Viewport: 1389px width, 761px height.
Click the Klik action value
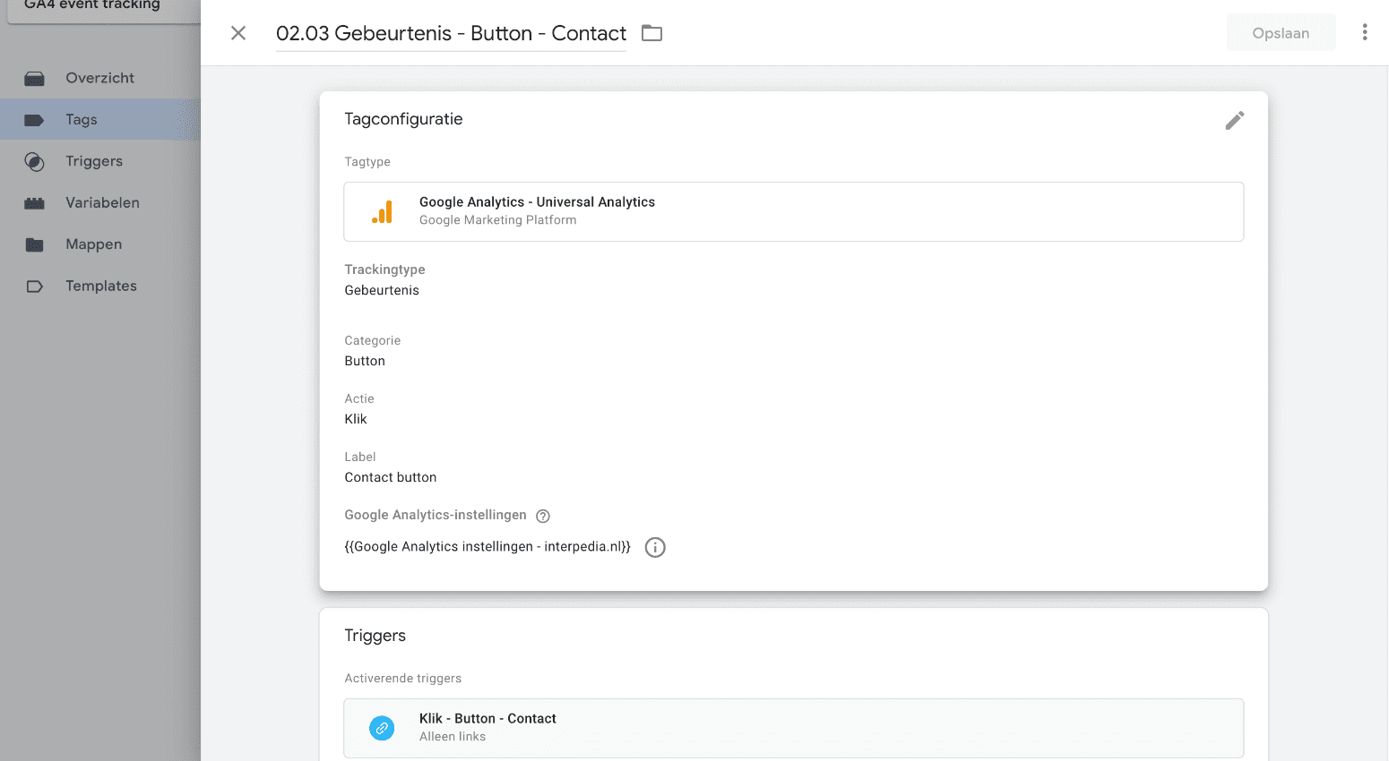point(356,419)
